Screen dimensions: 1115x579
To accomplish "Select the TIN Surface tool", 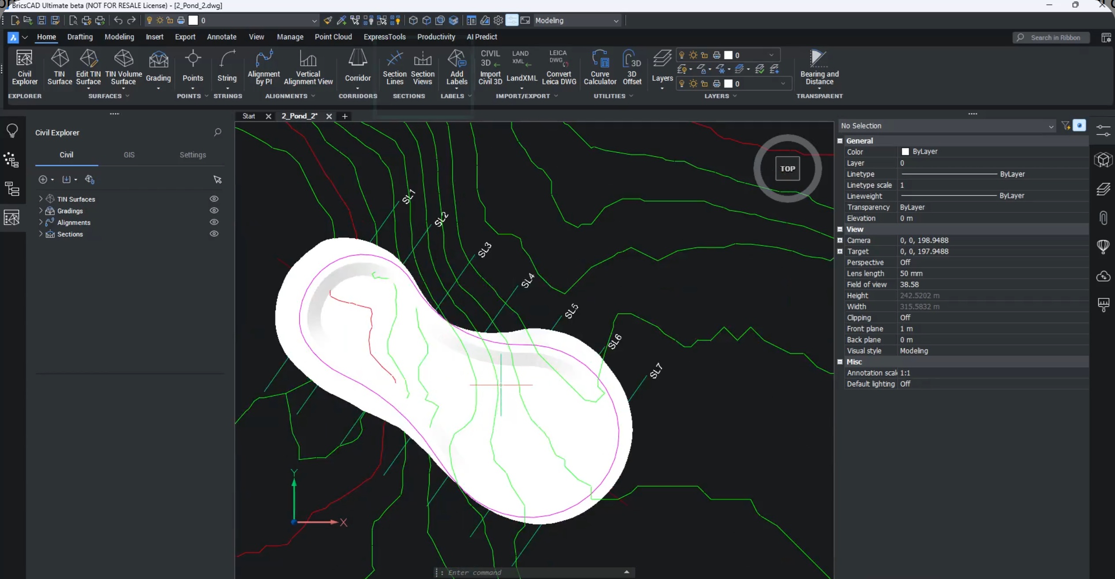I will [x=60, y=66].
